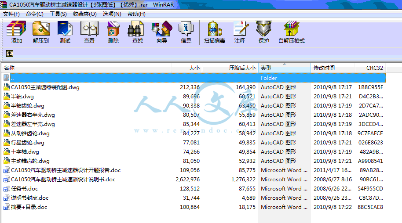Image resolution: width=402 pixels, height=223 pixels.
Task: Select the 开题报告.doc file
Action: (x=66, y=170)
